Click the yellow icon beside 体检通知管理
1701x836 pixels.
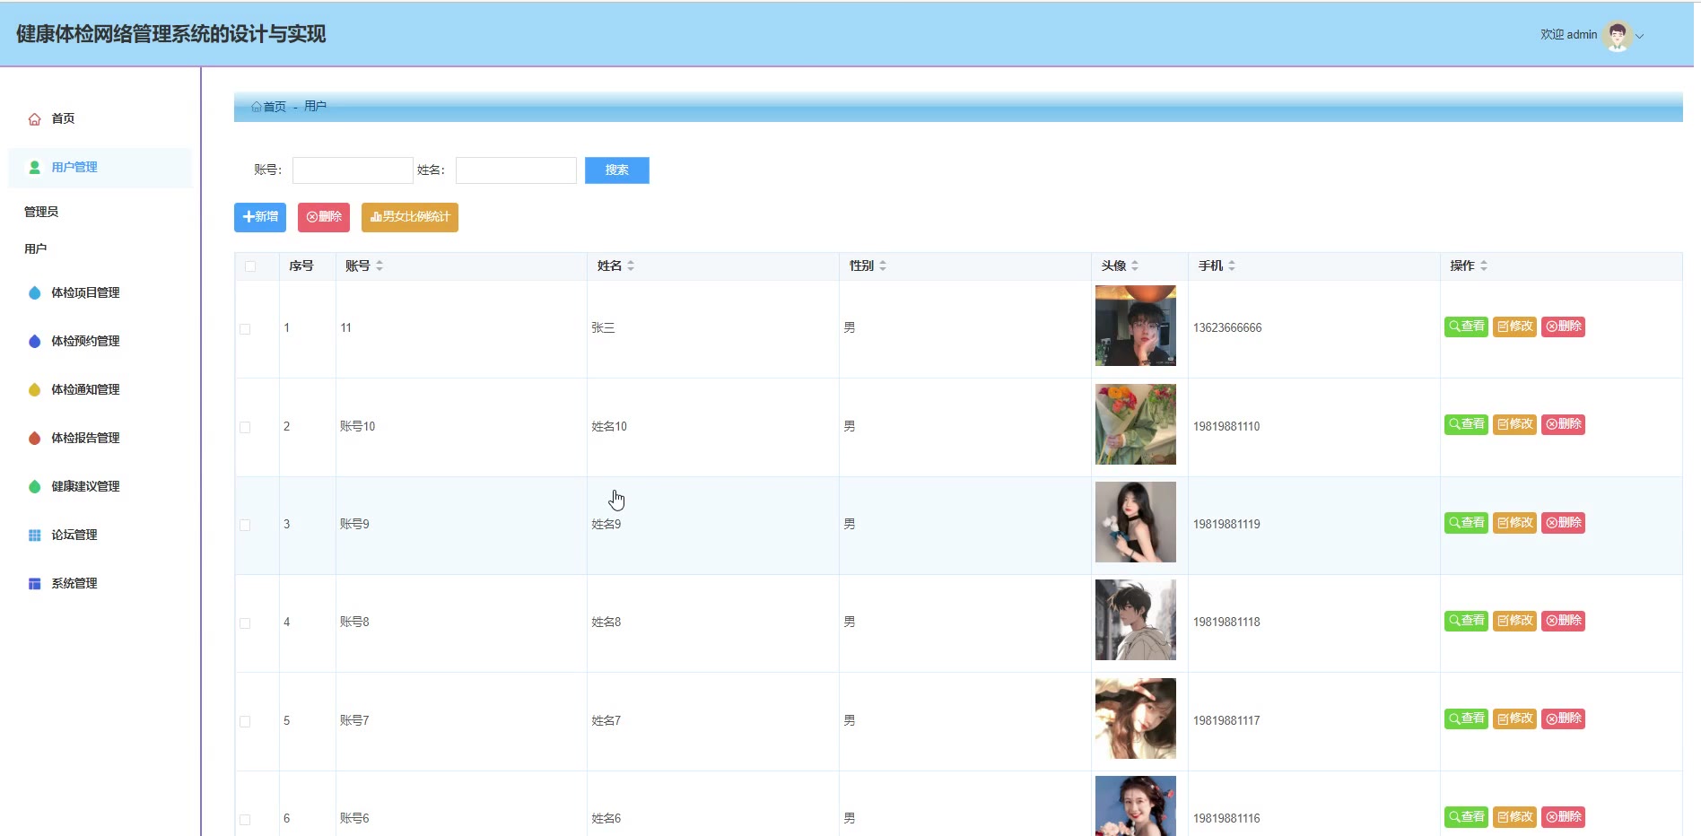(x=34, y=390)
